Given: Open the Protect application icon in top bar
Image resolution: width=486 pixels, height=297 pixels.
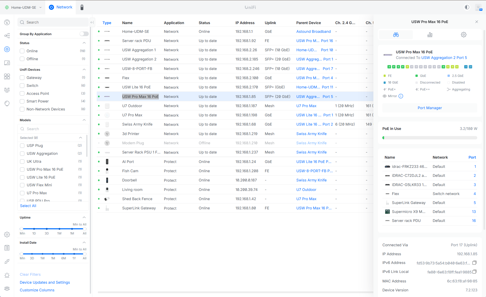Looking at the screenshot, I should (82, 7).
